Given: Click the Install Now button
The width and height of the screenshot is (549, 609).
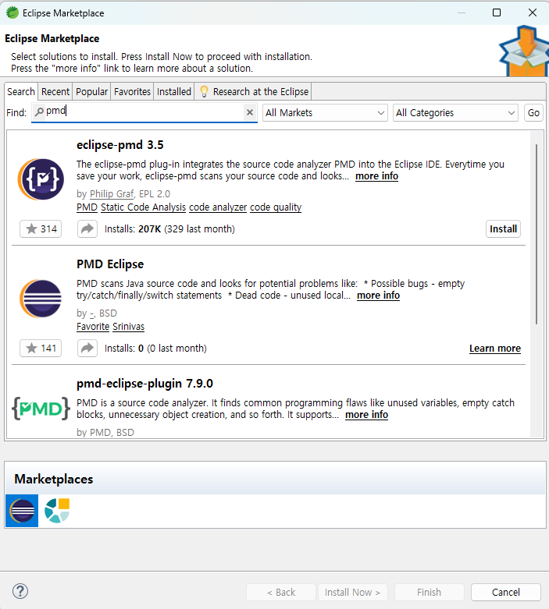Looking at the screenshot, I should click(x=352, y=592).
